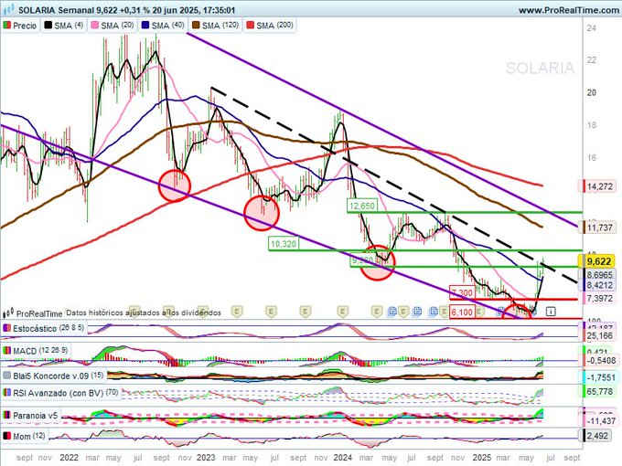Screen dimensions: 622x466
Task: Click the pink SMA (20) legend icon
Action: pyautogui.click(x=95, y=26)
